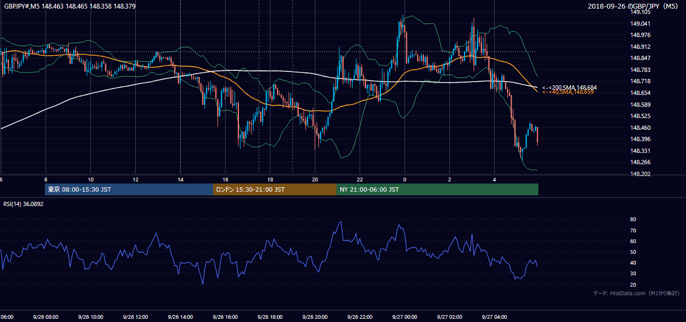
Task: Click hour marker 14 under the price chart
Action: [180, 180]
